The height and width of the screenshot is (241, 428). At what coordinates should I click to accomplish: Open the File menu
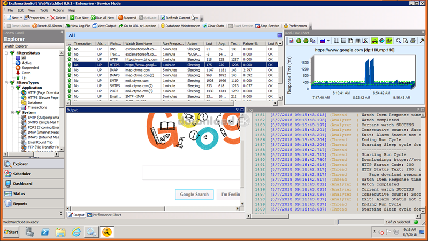pos(10,10)
